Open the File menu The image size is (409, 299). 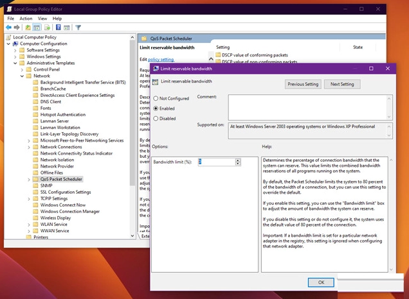11,19
